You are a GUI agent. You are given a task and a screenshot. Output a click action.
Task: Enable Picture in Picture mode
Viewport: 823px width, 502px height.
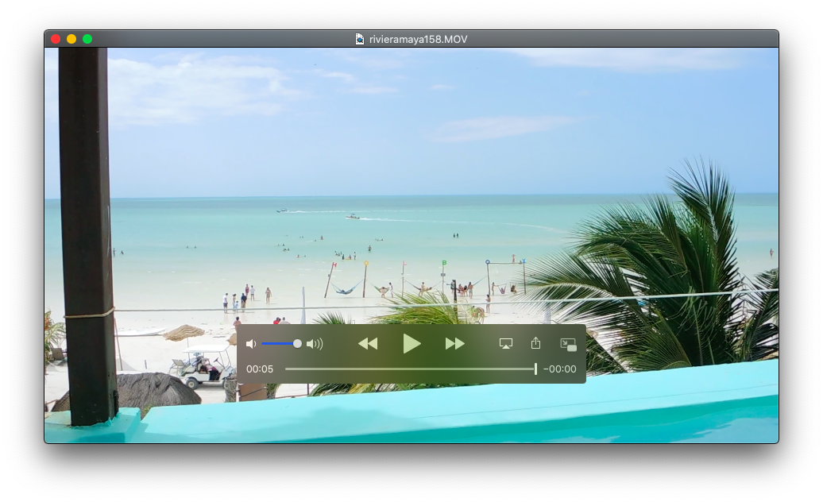pyautogui.click(x=569, y=344)
